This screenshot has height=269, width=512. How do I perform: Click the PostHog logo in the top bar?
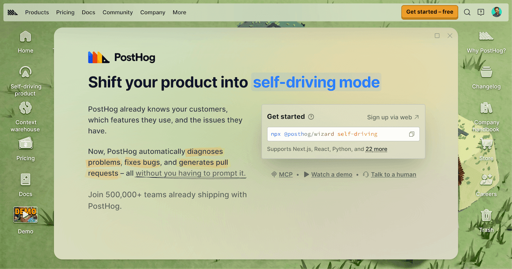point(13,12)
